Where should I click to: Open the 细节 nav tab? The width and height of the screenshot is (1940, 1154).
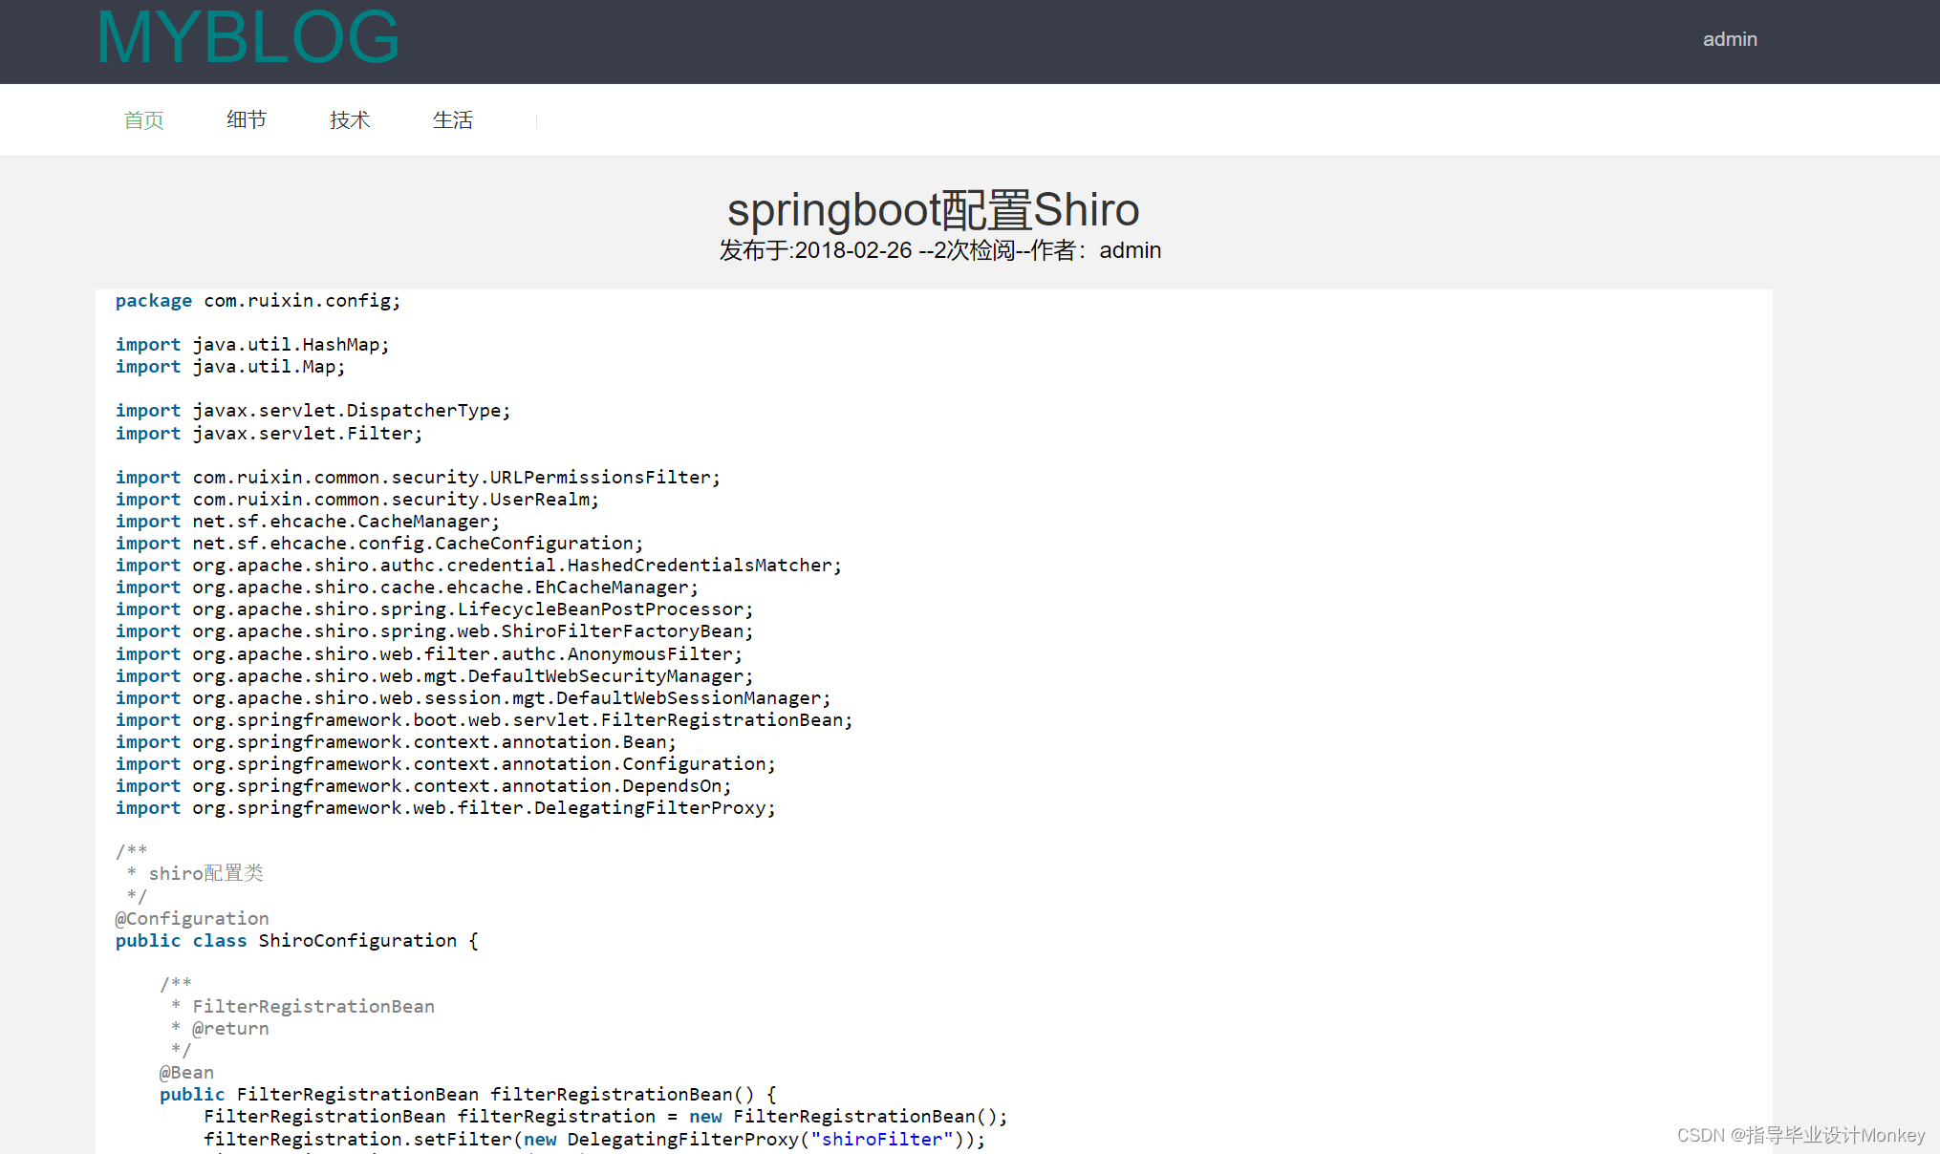pyautogui.click(x=247, y=120)
